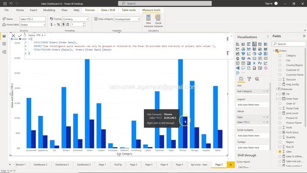Select the Python visual icon
The height and width of the screenshot is (173, 307).
click(x=260, y=63)
